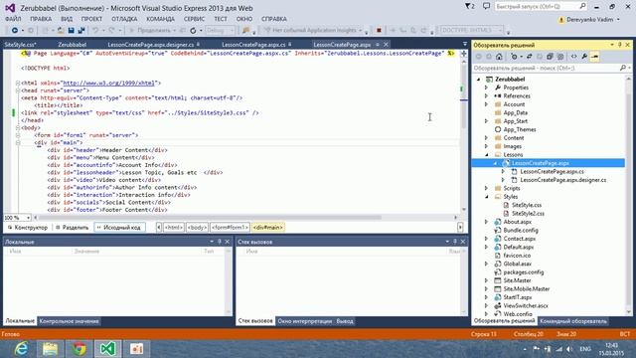Click search magnifier icon in Solution Explorer
Viewport: 636px width, 358px height.
pos(623,68)
